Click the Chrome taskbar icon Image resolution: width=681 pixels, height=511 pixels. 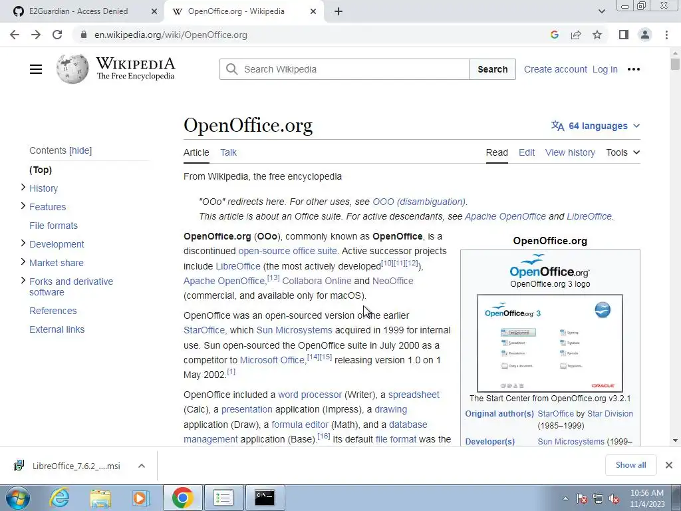coord(182,498)
